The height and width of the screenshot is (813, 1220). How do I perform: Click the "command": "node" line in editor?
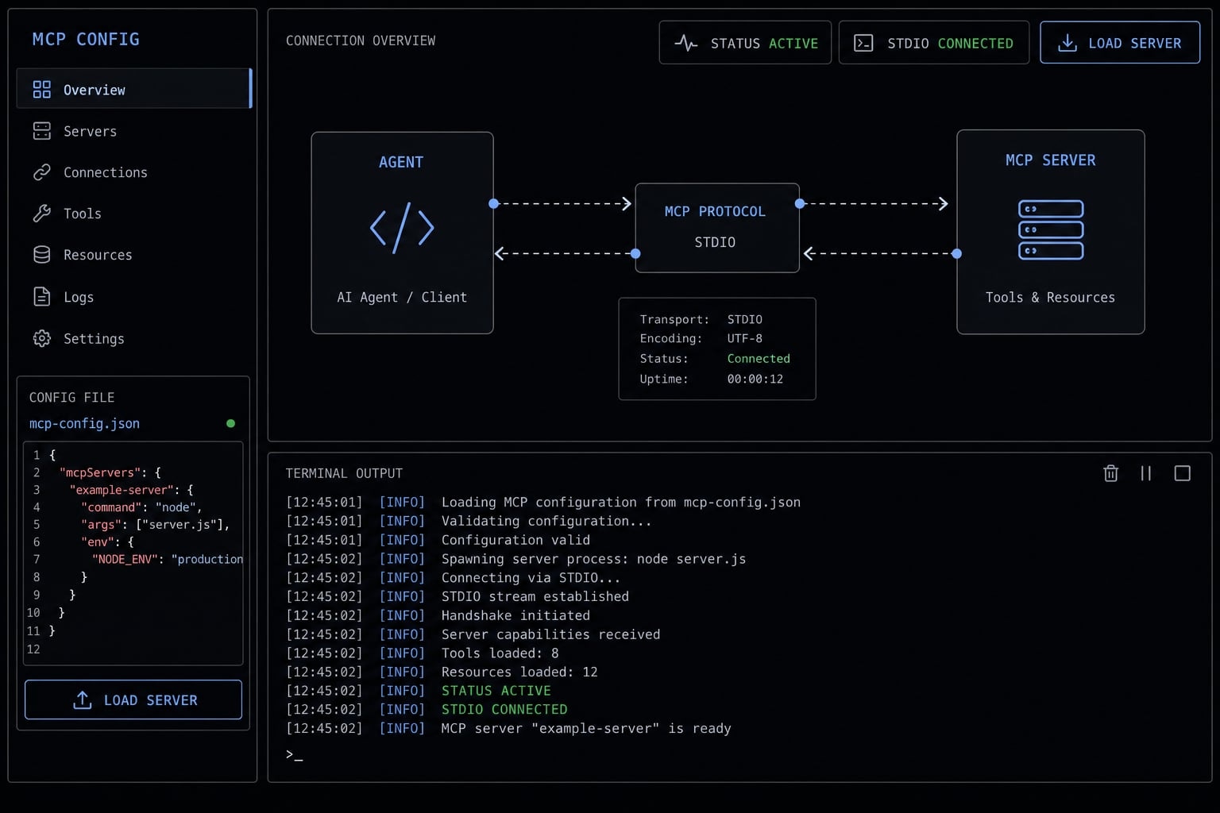141,507
